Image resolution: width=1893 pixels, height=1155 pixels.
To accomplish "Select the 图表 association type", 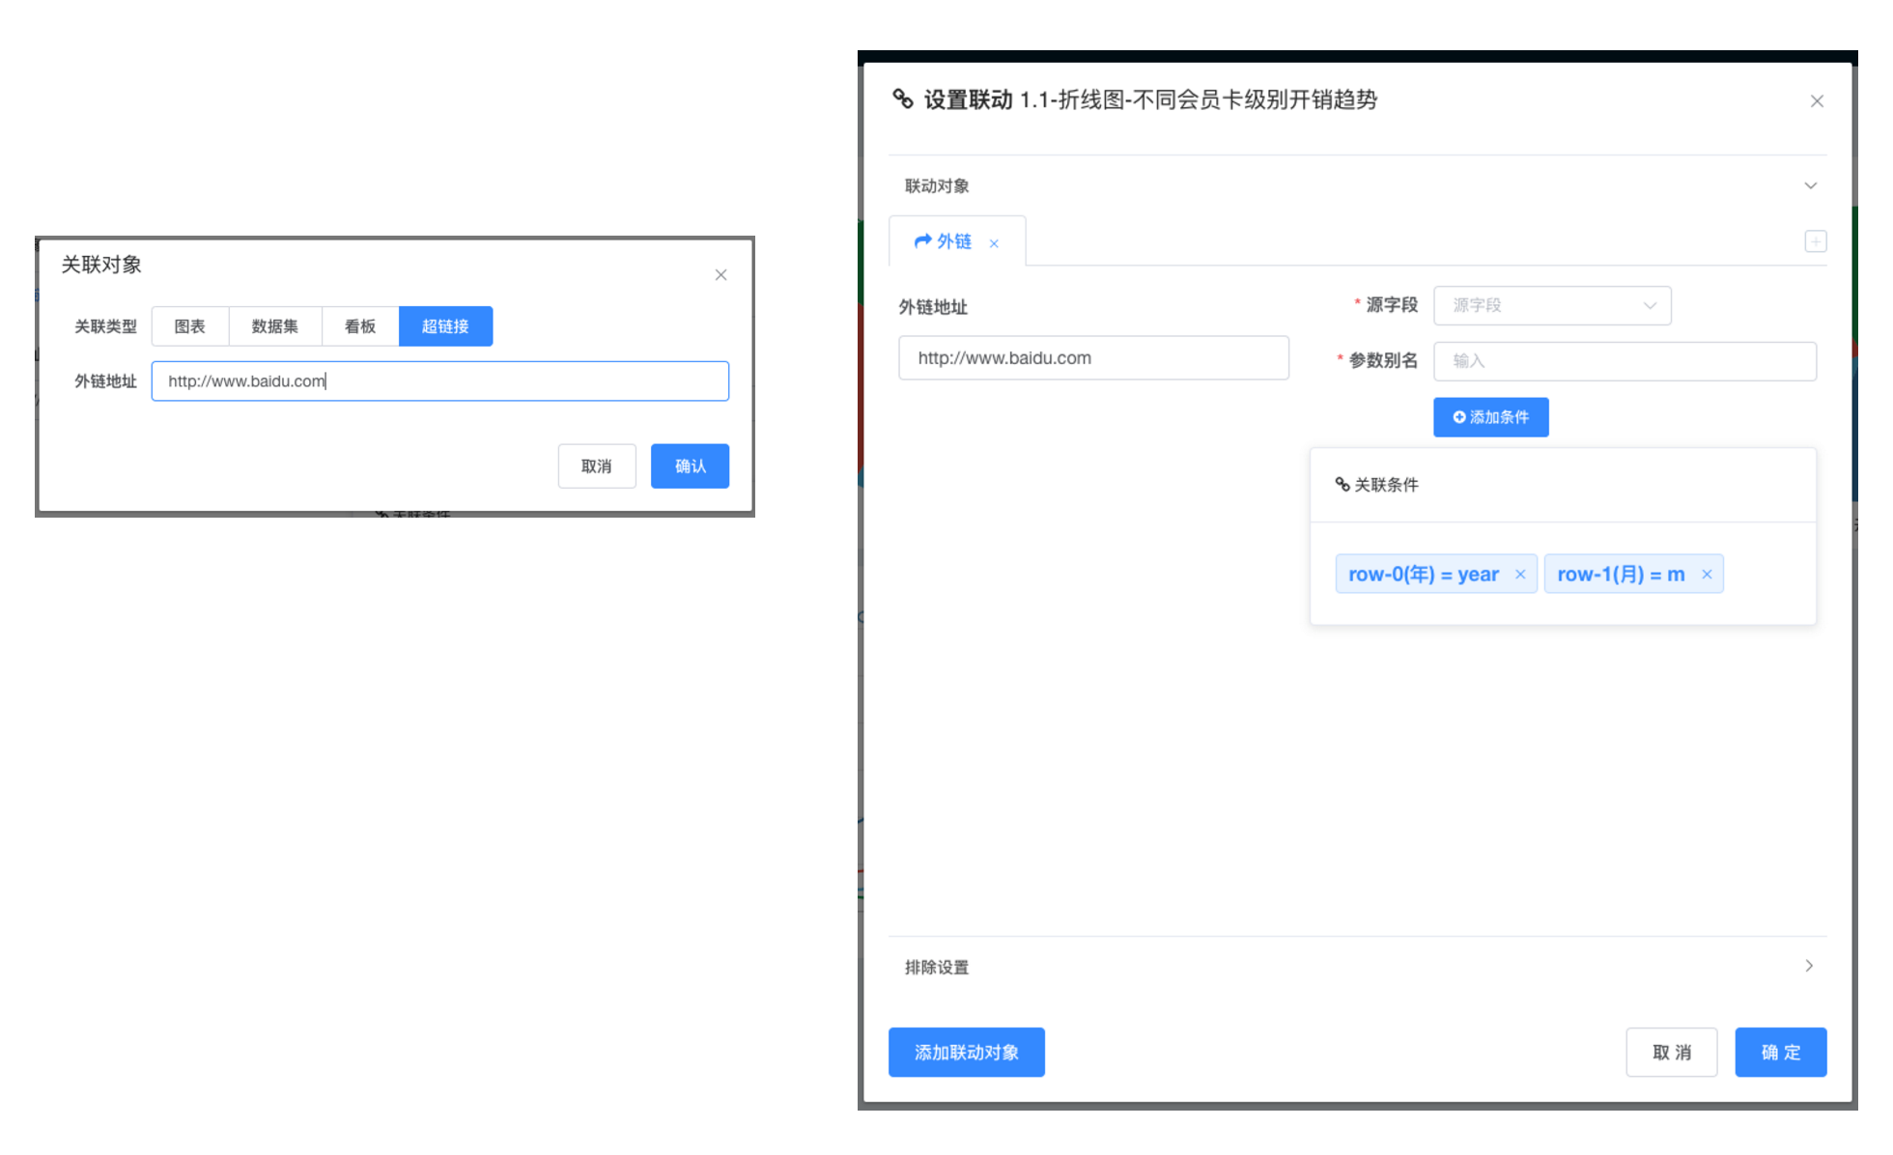I will [x=190, y=326].
